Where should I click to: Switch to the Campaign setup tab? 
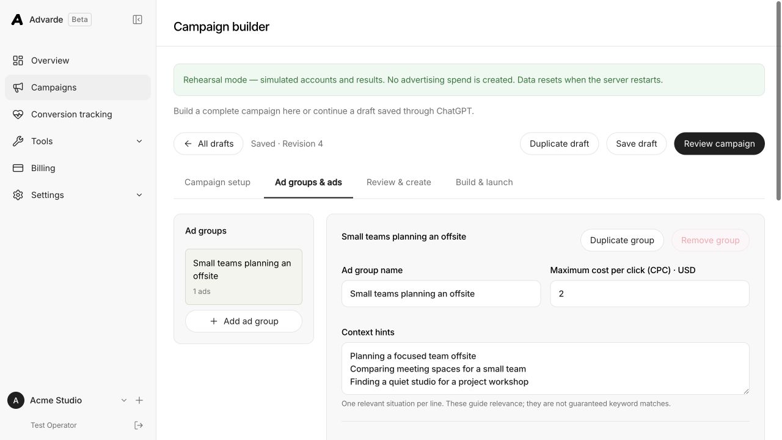click(217, 182)
